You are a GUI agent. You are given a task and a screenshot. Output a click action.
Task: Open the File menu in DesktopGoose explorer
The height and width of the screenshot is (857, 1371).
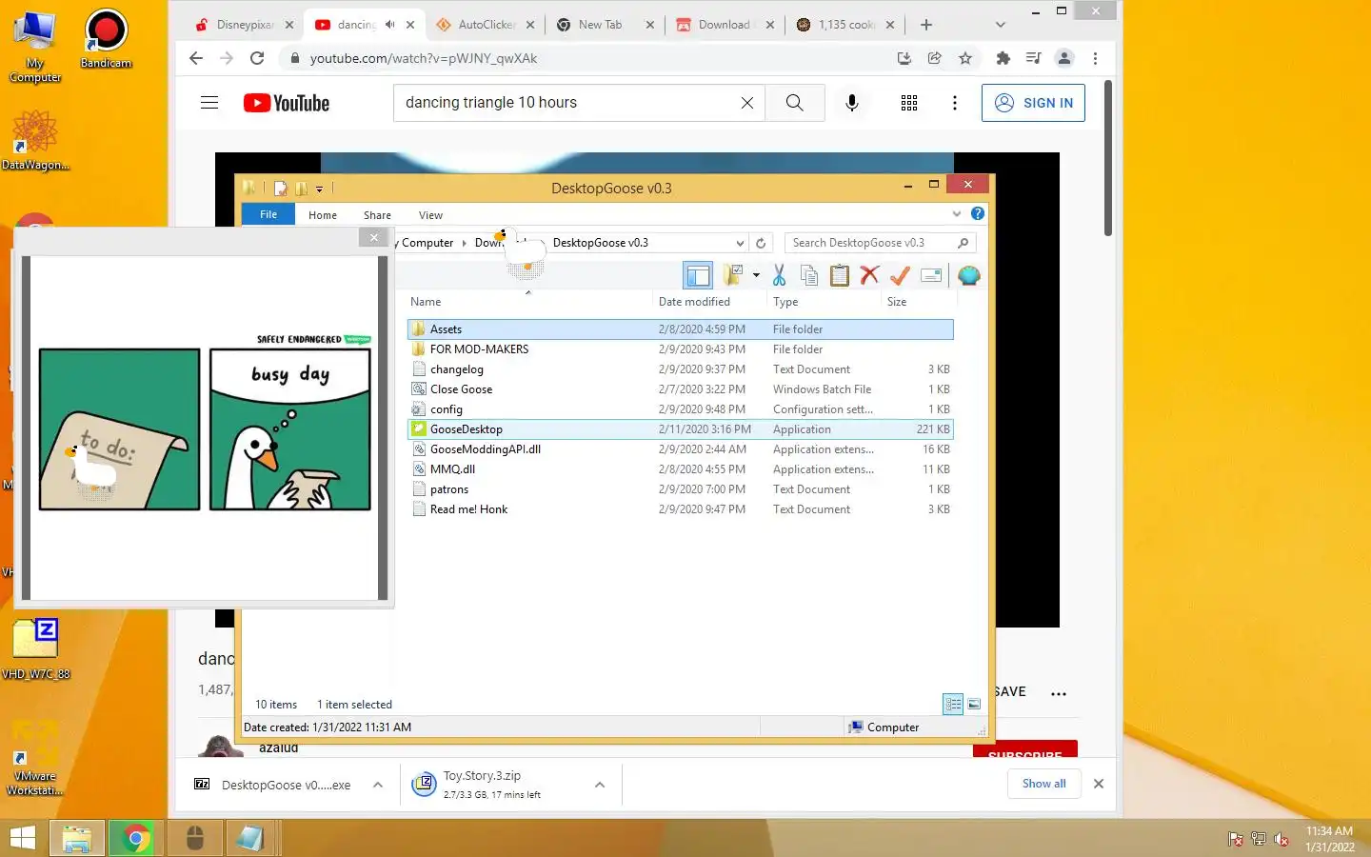[268, 214]
